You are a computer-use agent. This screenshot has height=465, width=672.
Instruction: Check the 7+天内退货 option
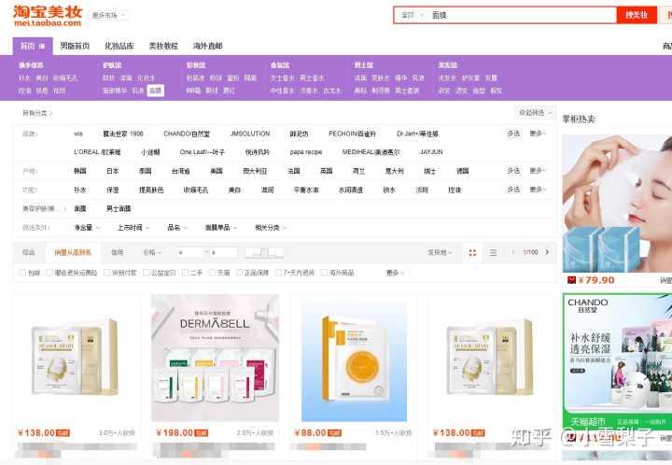coord(278,273)
